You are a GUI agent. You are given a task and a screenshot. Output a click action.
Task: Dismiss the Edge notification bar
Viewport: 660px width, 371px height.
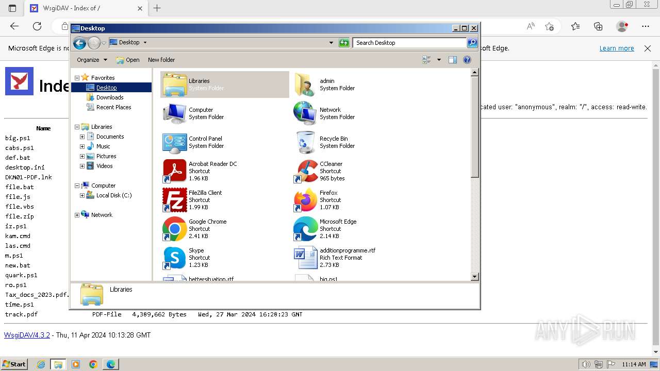[x=648, y=48]
